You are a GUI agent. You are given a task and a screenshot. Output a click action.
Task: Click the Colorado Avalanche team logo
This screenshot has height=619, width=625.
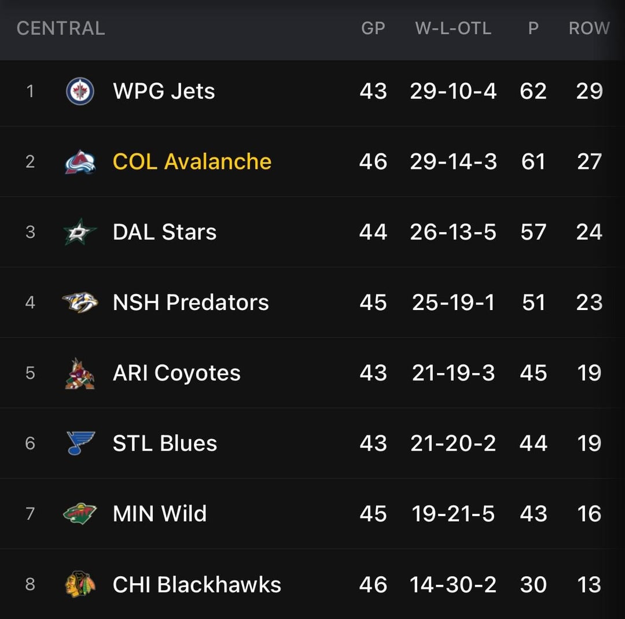coord(80,162)
